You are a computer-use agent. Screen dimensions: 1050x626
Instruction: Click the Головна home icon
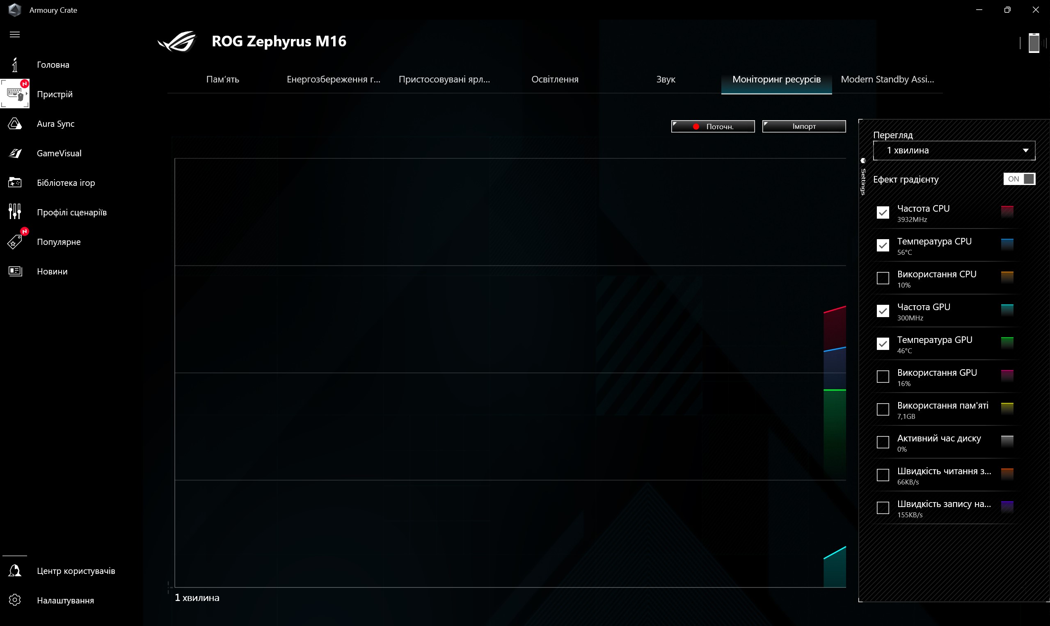click(x=15, y=64)
